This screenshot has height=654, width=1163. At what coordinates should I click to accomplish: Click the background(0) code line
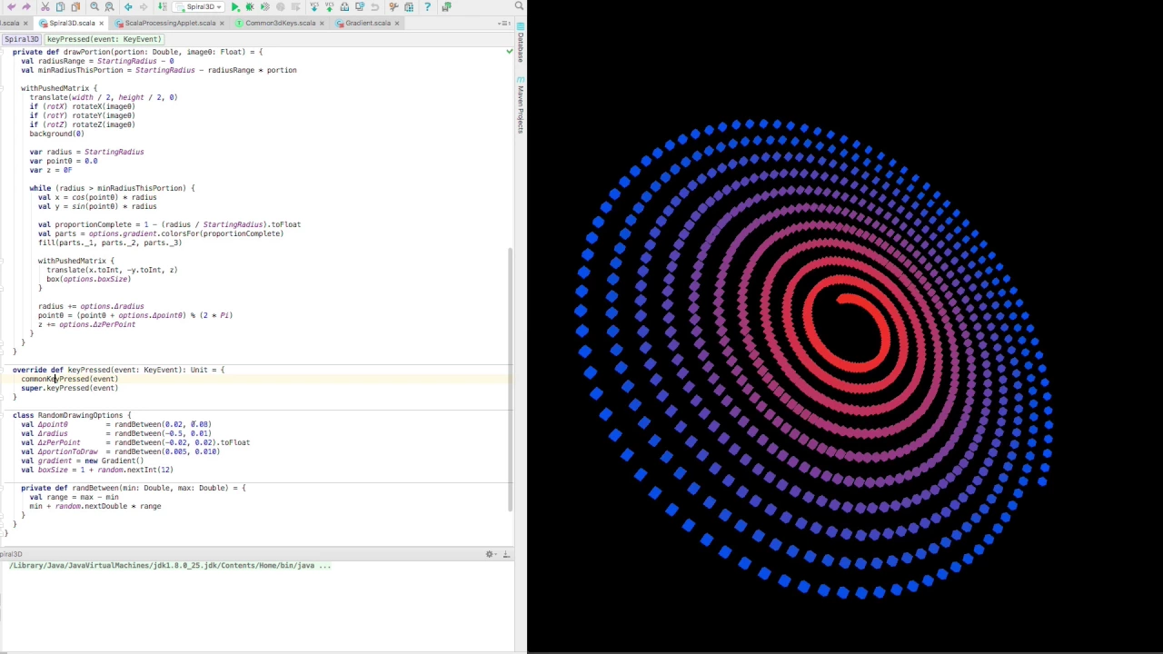coord(56,134)
